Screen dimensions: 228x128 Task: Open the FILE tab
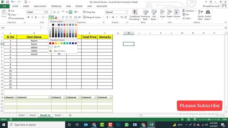click(x=5, y=6)
